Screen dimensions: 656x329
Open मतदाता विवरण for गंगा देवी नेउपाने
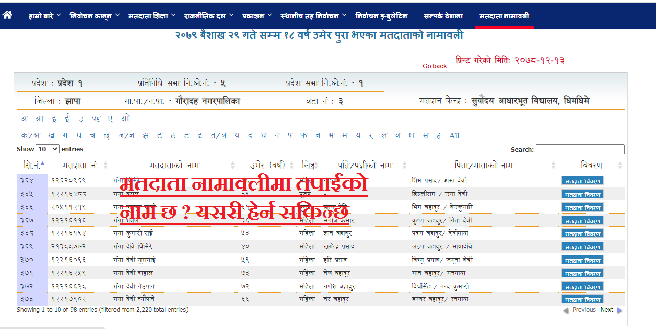point(582,287)
